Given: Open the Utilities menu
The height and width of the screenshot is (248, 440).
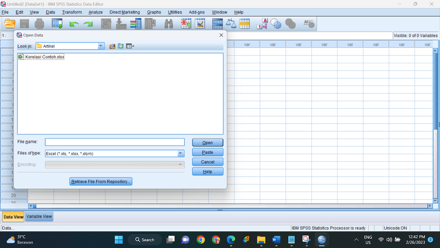Looking at the screenshot, I should [175, 12].
